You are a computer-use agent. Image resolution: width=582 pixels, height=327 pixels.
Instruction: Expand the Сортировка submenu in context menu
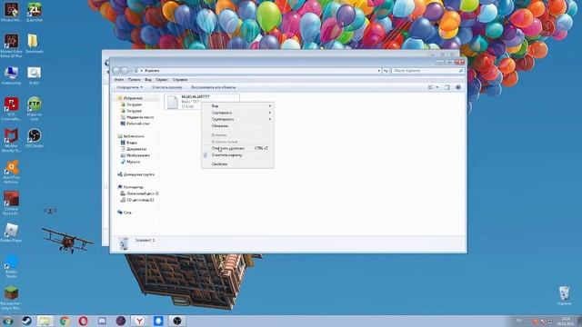click(x=237, y=113)
